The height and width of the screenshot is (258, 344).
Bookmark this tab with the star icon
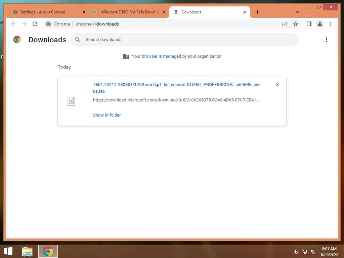point(296,24)
